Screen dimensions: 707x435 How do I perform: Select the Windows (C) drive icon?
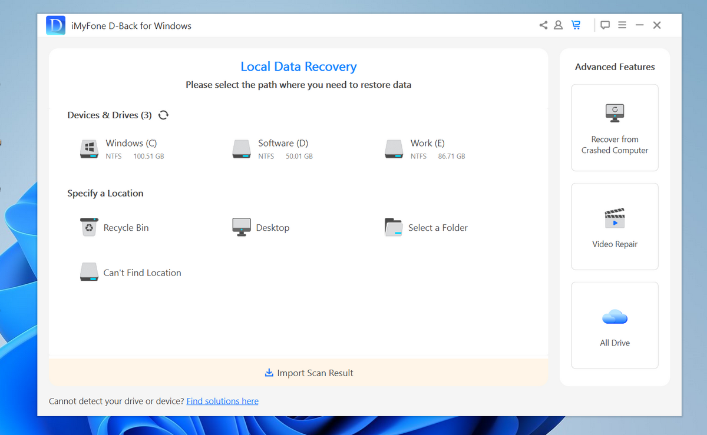(x=89, y=149)
